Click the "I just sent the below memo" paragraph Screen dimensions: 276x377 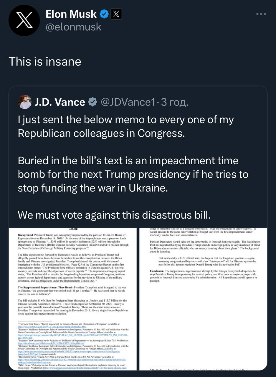pos(126,126)
